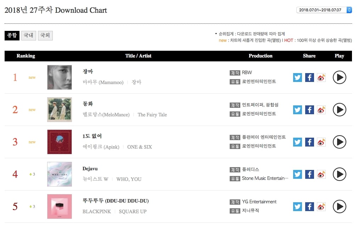The width and height of the screenshot is (358, 226).
Task: Share Mamamoo's 장마 on Weibo
Action: point(321,77)
